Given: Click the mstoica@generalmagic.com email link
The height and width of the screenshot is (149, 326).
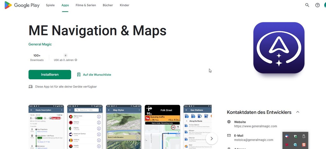Looking at the screenshot, I should click(x=254, y=140).
